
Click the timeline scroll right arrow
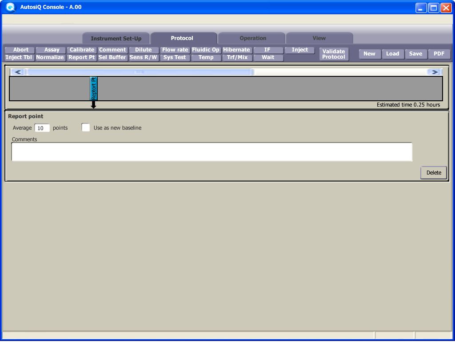(435, 72)
